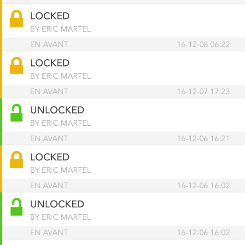The width and height of the screenshot is (245, 245).
Task: Click "EN AVANT" label beside 16-12-06 16:21
Action: (x=49, y=138)
